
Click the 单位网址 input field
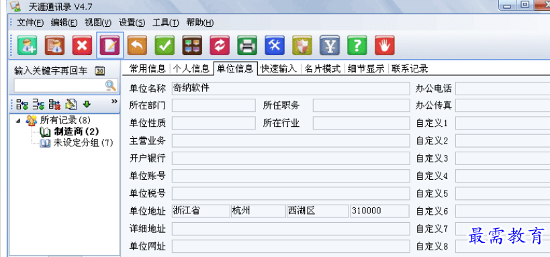(290, 246)
